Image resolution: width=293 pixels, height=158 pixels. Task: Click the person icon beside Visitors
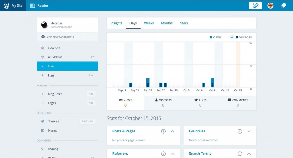156,100
